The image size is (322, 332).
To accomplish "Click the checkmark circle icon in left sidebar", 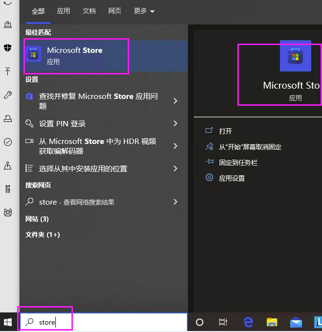I will [x=8, y=142].
